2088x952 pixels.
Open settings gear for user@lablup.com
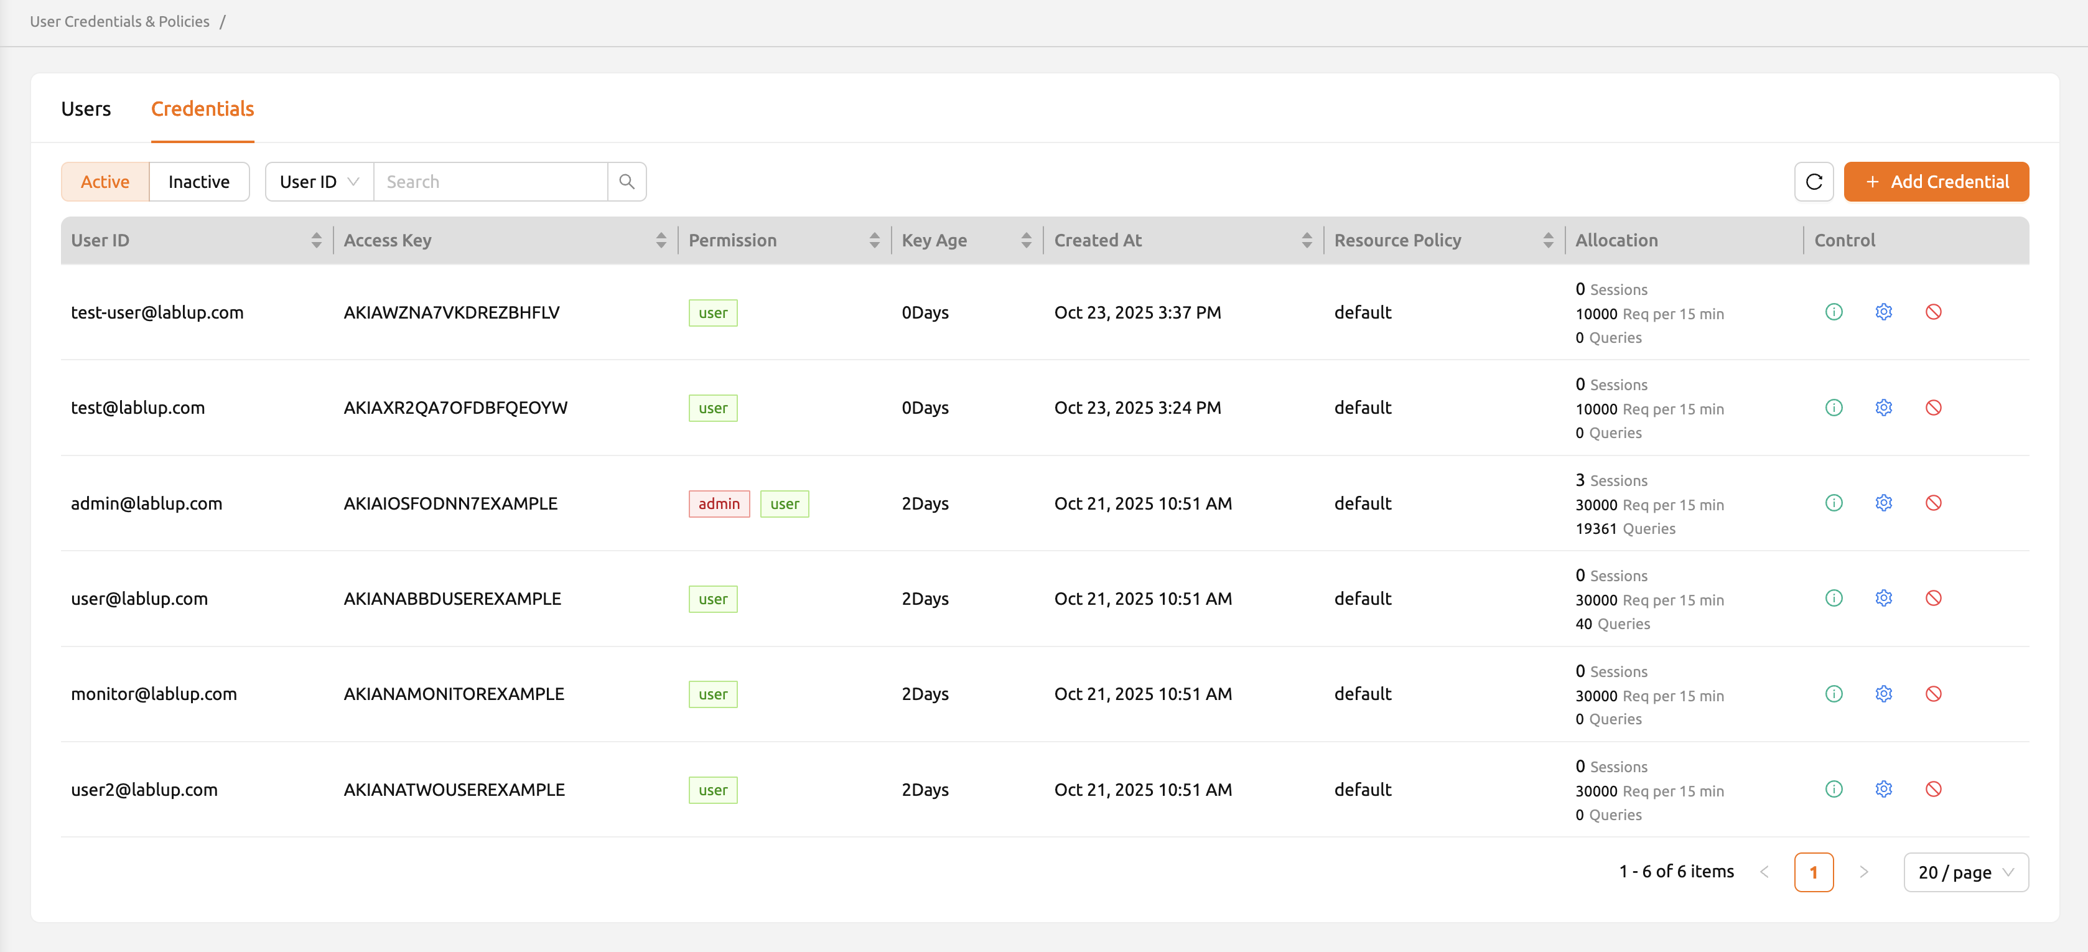[x=1884, y=597]
